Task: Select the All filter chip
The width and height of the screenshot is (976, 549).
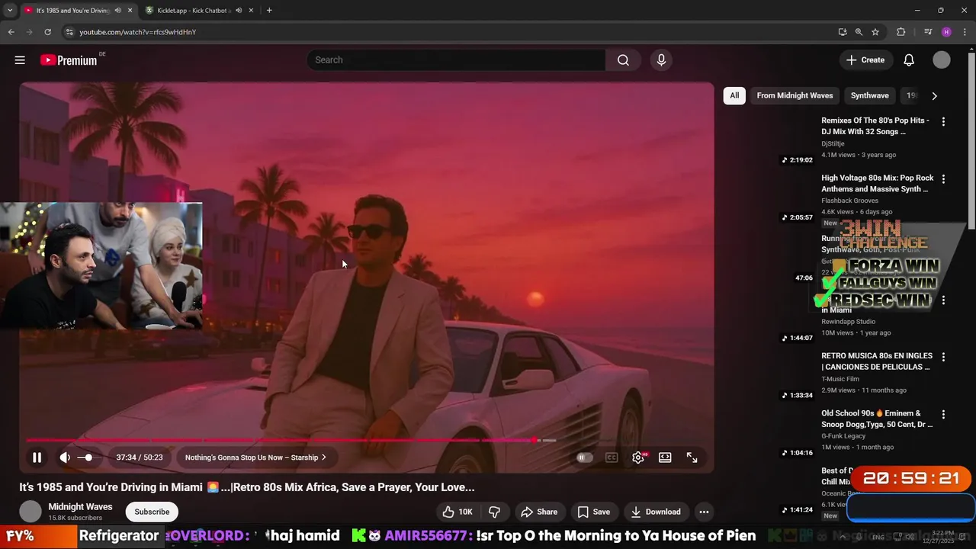Action: pos(734,95)
